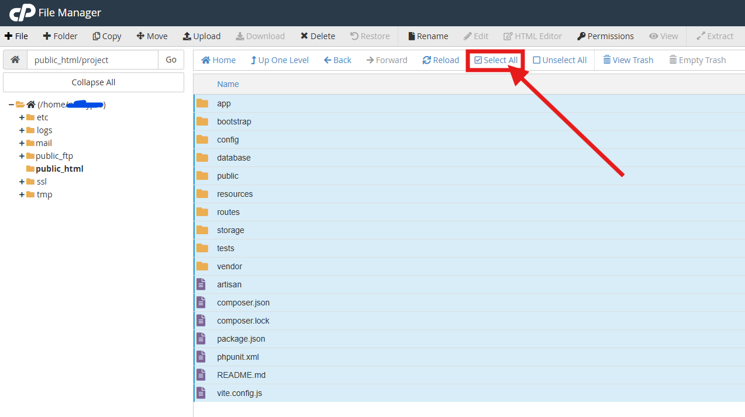
Task: Click the artisan file icon
Action: click(x=201, y=284)
